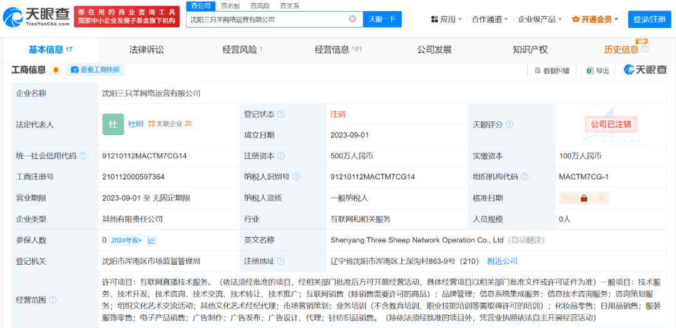Click help icon next to 注册地址

coord(281,261)
